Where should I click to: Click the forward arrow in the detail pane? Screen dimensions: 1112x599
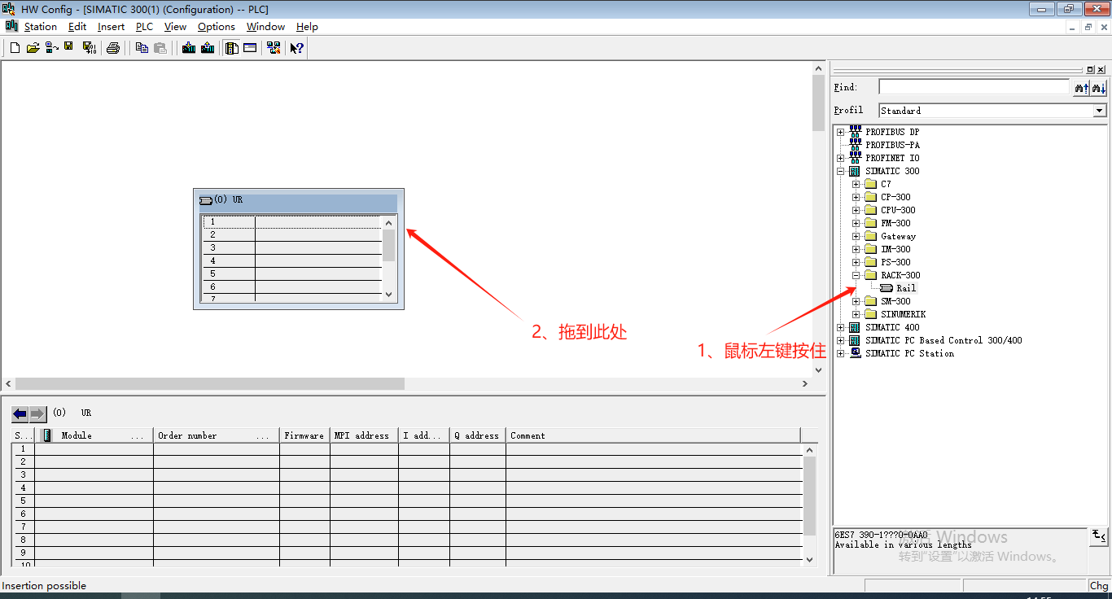[x=37, y=414]
